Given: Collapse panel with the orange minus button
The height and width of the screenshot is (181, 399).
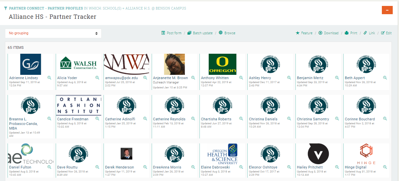Looking at the screenshot, I should pyautogui.click(x=387, y=10).
